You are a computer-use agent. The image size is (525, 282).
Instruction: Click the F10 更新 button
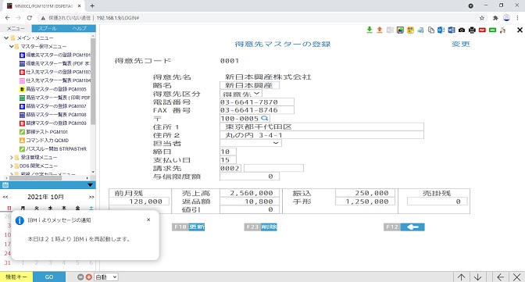[x=188, y=227]
